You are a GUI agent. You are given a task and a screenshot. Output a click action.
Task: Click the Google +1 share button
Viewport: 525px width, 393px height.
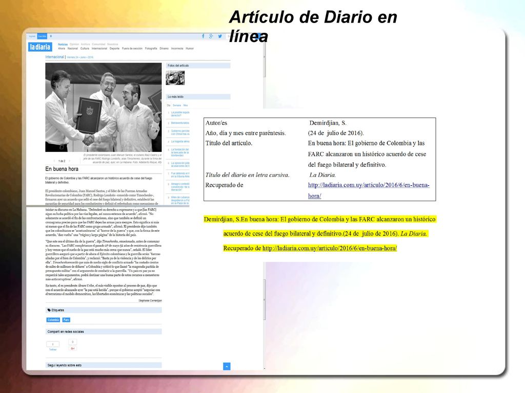point(72,348)
